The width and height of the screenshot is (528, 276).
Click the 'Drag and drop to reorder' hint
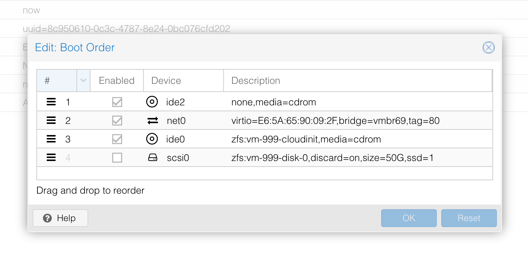[x=90, y=191]
